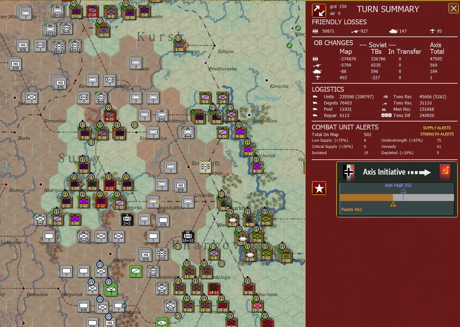Select the 1-50 HQ counter

(199, 118)
